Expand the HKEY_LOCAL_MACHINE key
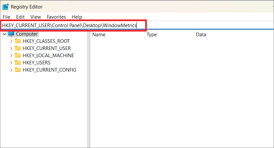Image resolution: width=274 pixels, height=148 pixels. pos(11,56)
